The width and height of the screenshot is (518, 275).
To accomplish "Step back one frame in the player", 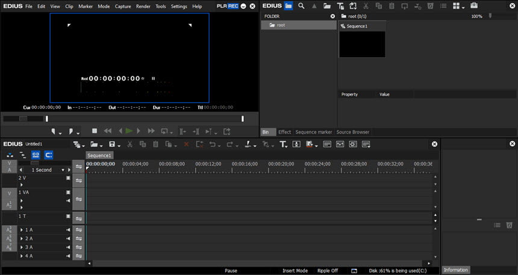I will pos(120,131).
